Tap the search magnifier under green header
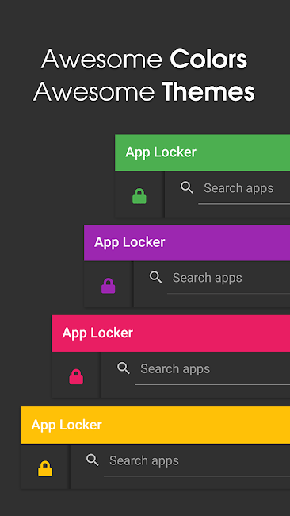The image size is (290, 516). (x=187, y=187)
